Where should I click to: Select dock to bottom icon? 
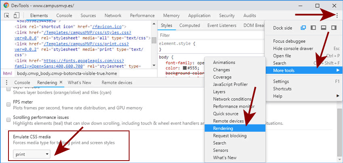click(x=324, y=28)
